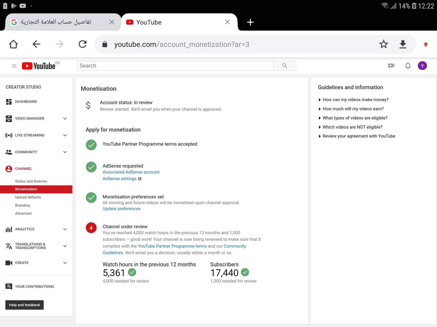The width and height of the screenshot is (437, 327).
Task: Click 'Account status: In review' text
Action: (x=126, y=103)
